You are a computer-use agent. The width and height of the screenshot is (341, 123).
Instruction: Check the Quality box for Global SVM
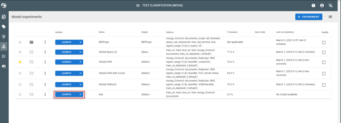click(324, 62)
